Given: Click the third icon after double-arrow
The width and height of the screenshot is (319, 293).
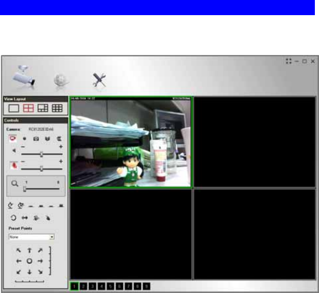Looking at the screenshot, I should [x=36, y=218].
